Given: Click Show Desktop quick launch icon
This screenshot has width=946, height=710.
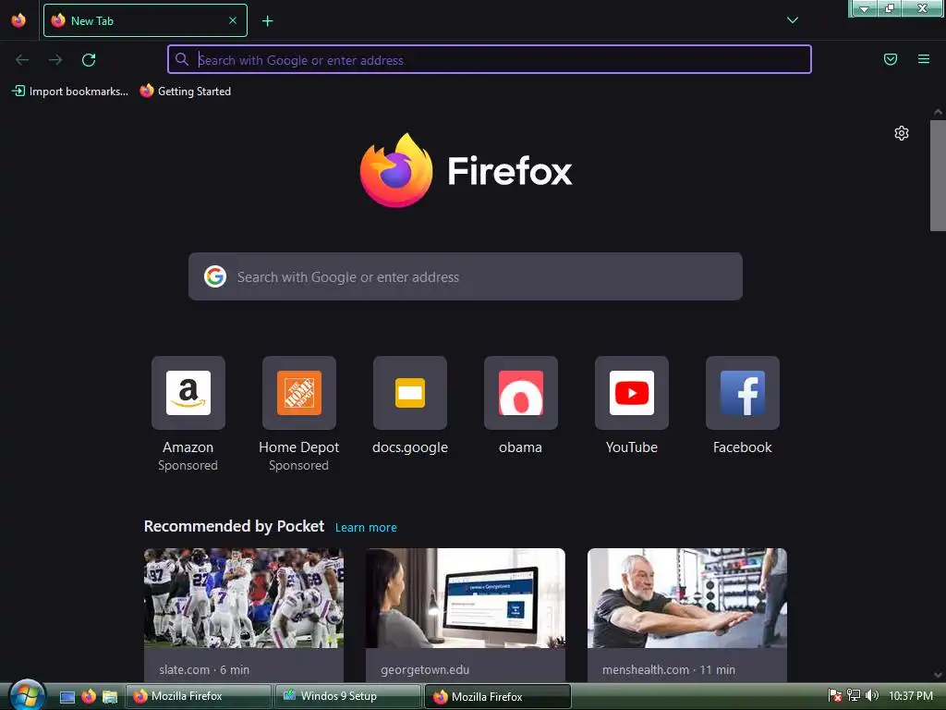Looking at the screenshot, I should click(67, 697).
